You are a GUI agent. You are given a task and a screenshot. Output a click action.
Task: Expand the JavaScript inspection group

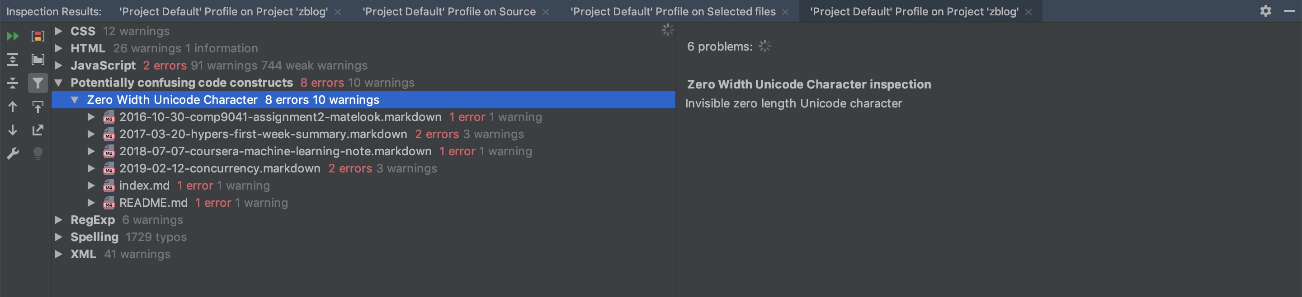click(x=59, y=65)
